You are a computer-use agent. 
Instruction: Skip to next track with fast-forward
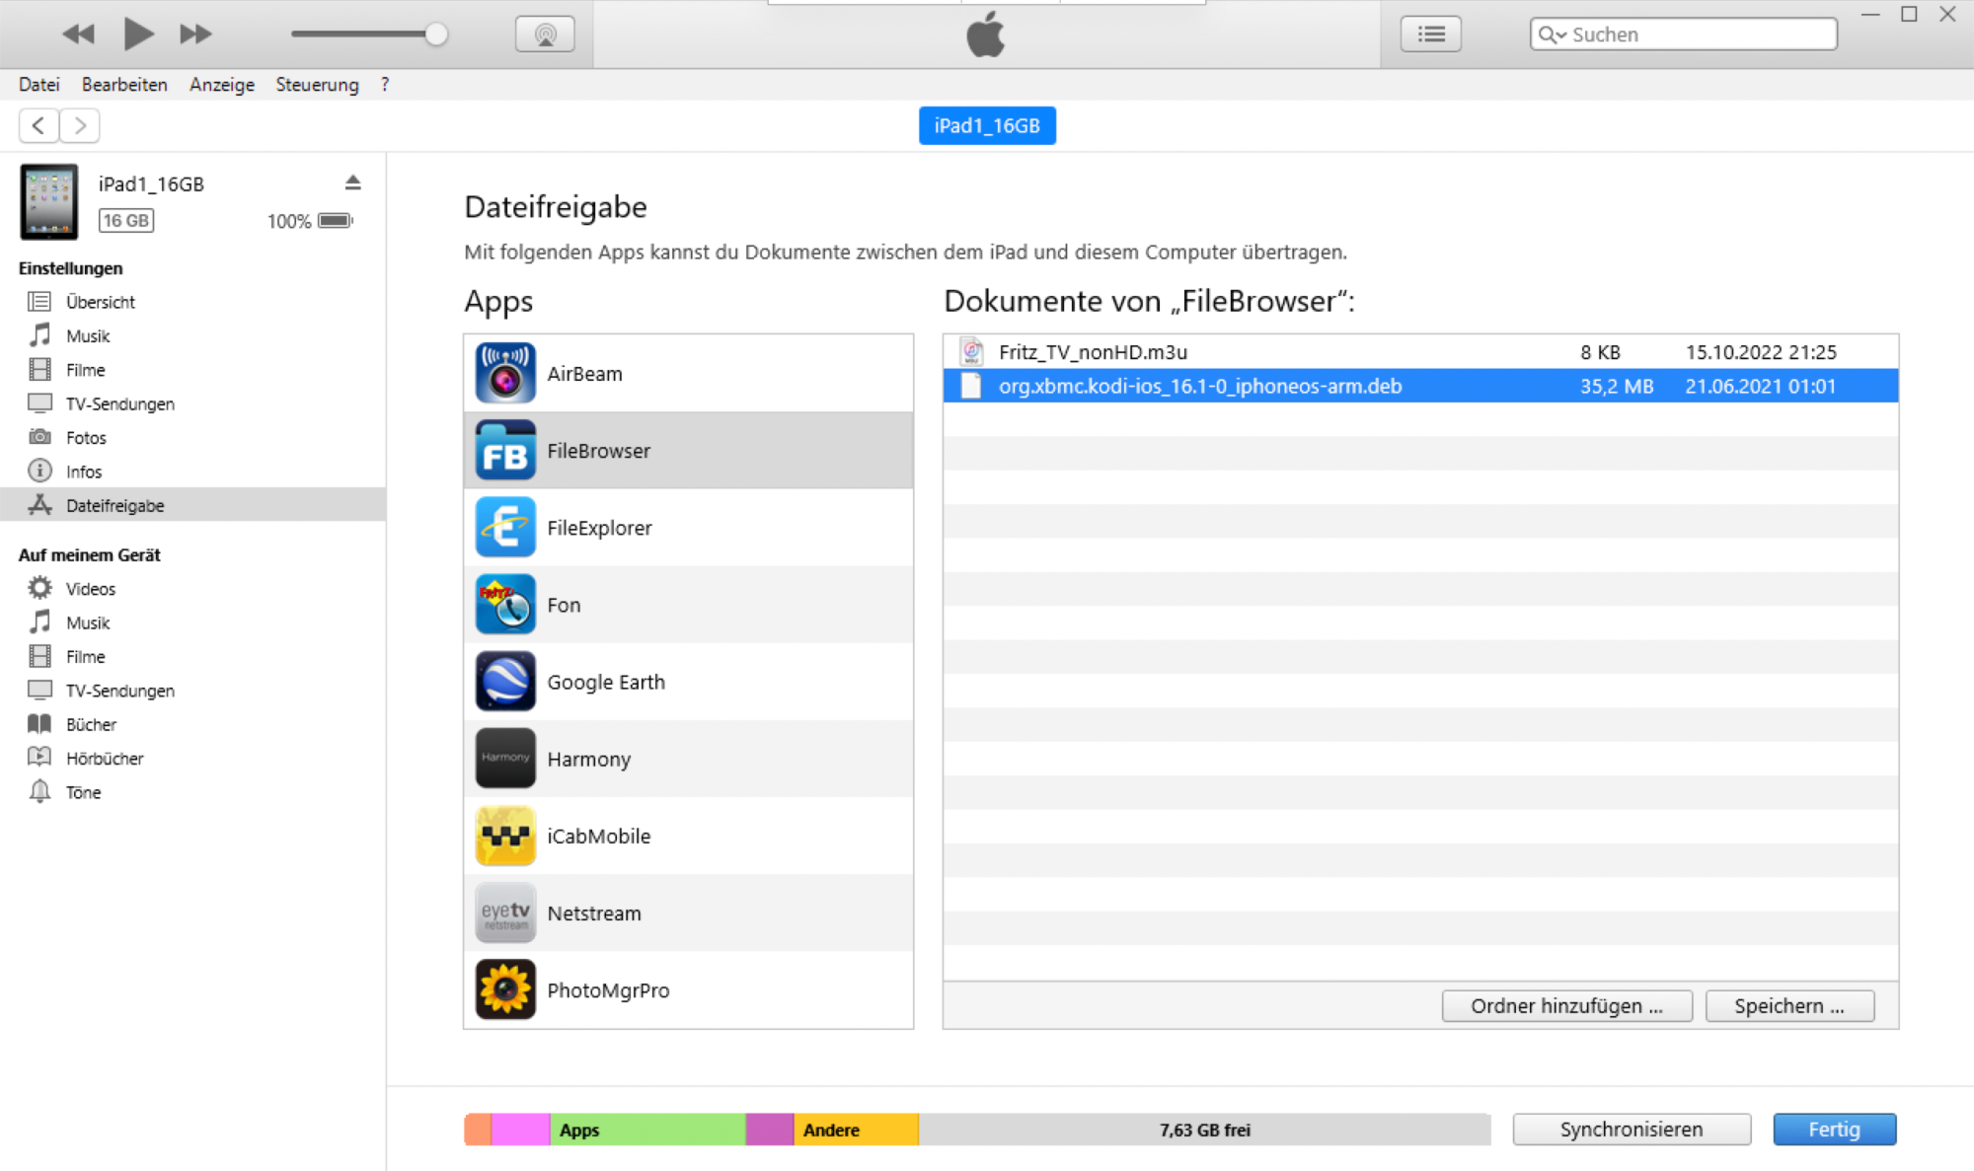click(195, 35)
